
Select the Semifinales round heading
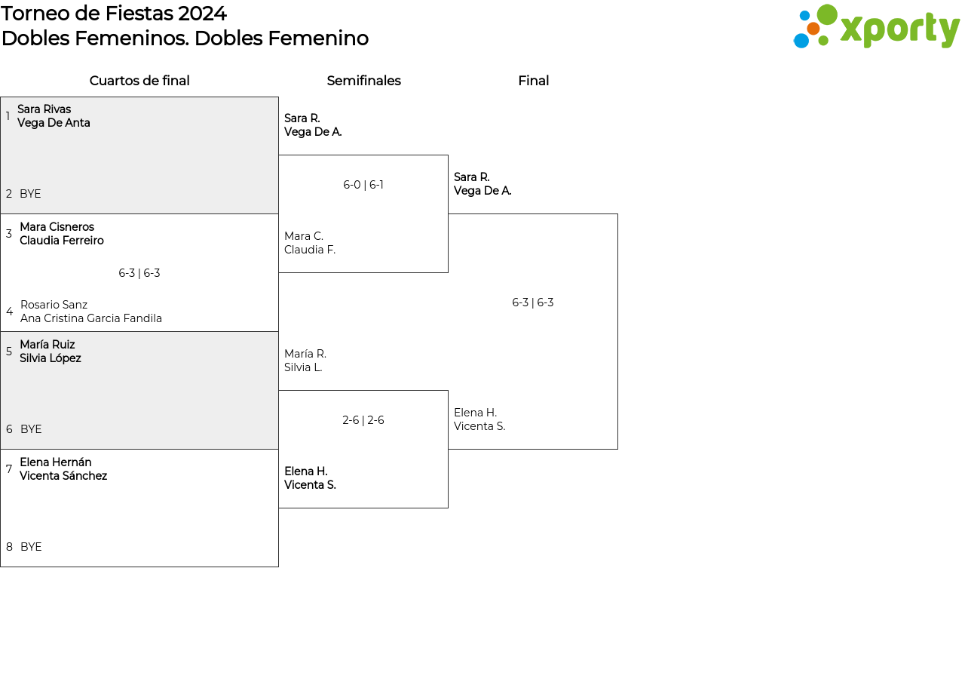(363, 81)
